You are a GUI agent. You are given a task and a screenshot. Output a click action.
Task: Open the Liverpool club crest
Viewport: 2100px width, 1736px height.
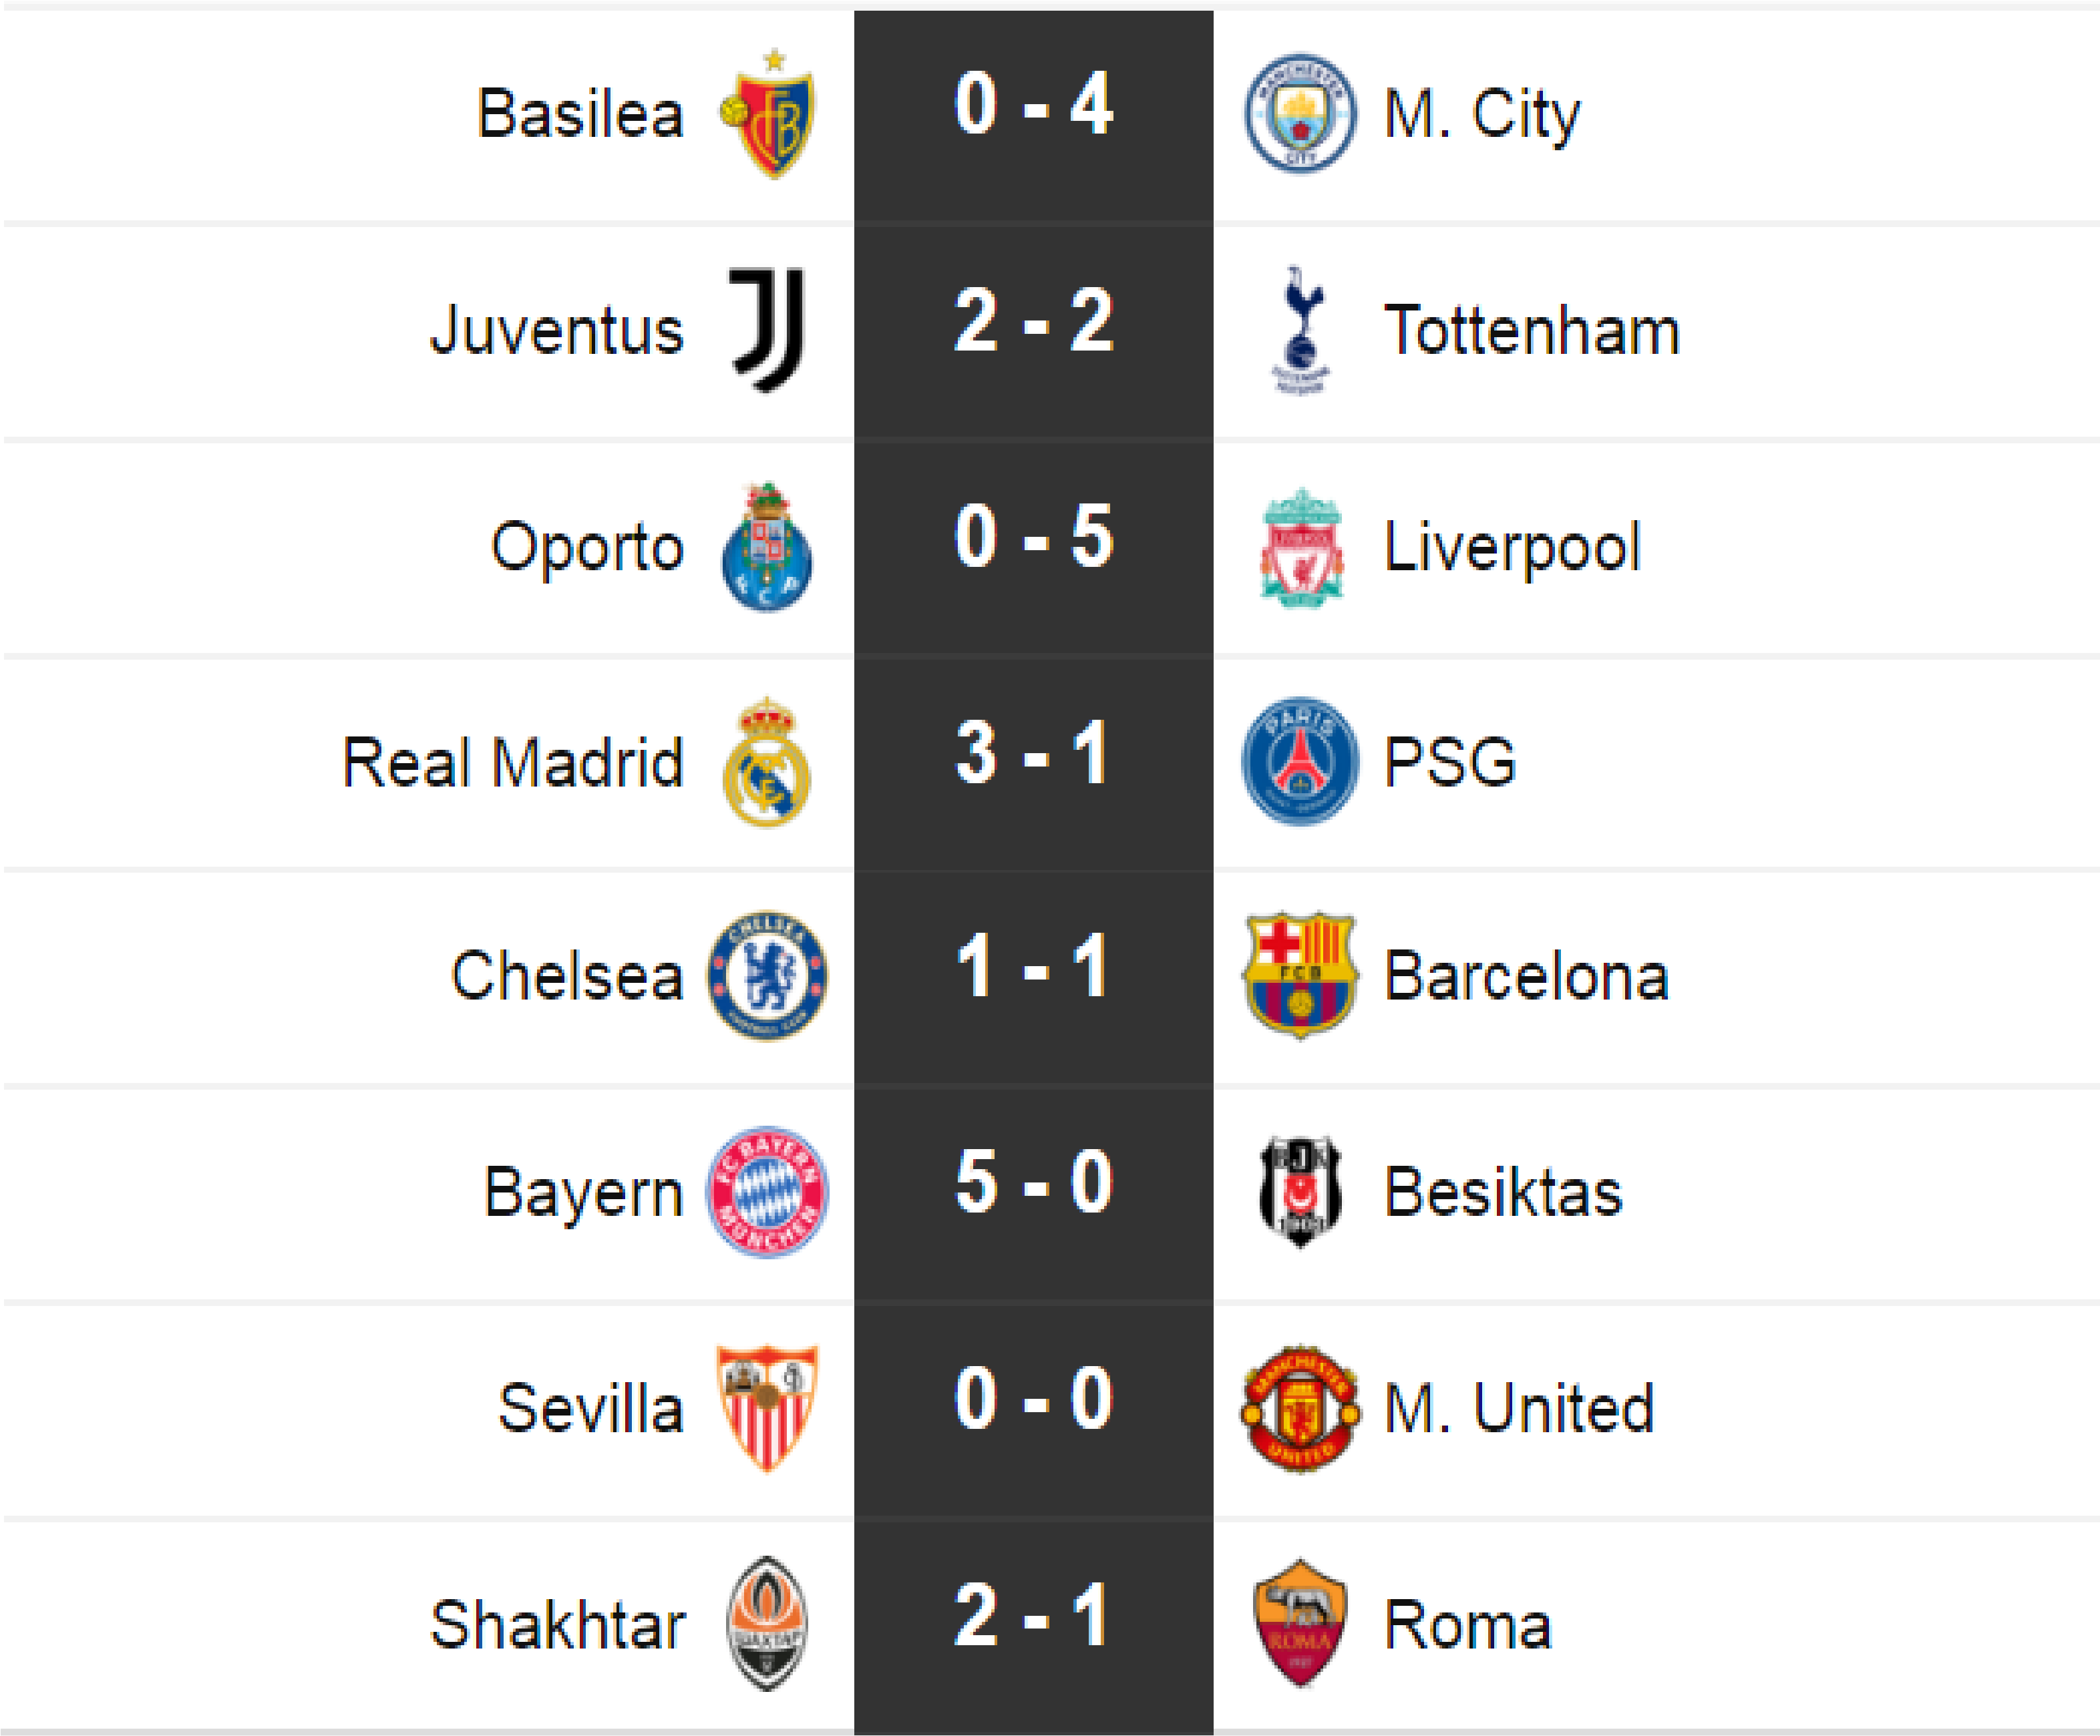[1301, 548]
